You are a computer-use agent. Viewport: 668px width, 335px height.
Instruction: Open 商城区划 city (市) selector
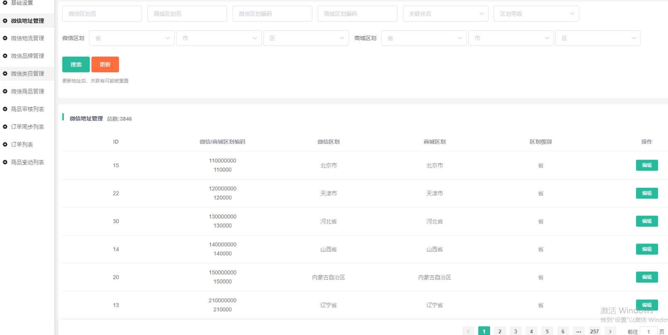click(511, 38)
